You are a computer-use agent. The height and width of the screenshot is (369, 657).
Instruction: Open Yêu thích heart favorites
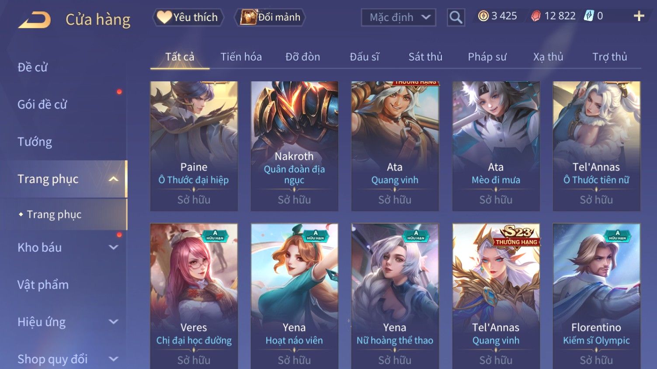188,17
